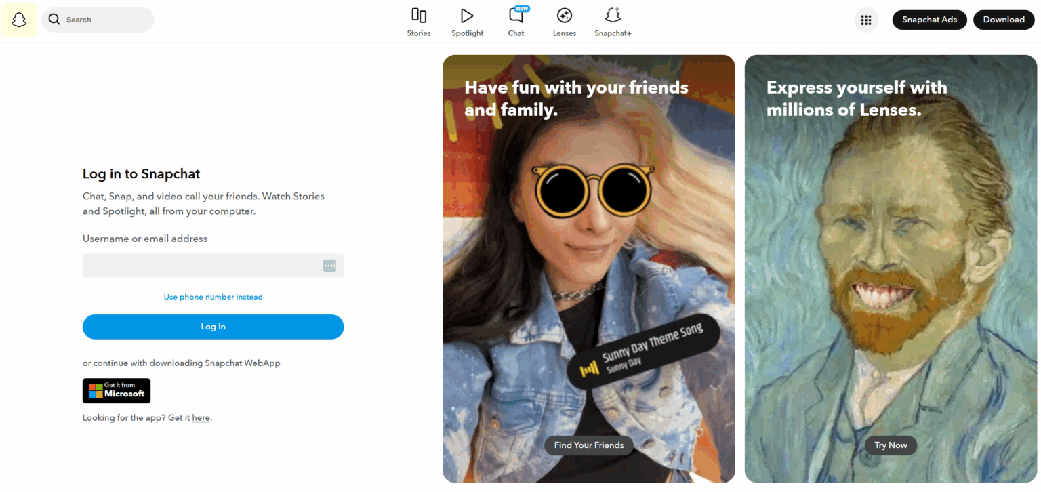Open Snapchat Ads
This screenshot has height=492, width=1041.
[929, 20]
